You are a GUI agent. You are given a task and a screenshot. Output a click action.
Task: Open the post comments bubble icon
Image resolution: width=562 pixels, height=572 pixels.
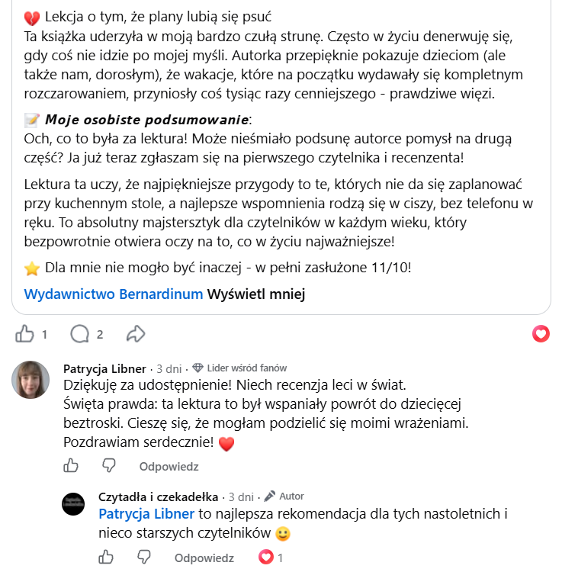(79, 334)
